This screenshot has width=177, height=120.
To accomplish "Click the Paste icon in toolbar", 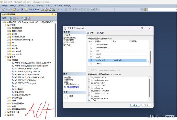I will pyautogui.click(x=66, y=9).
